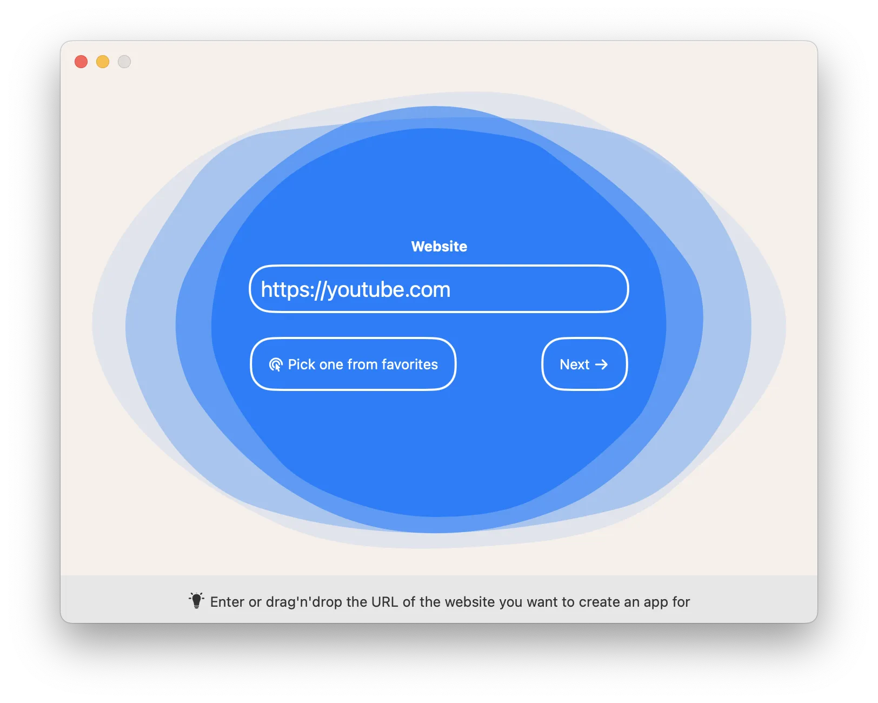Click the lightbulb tip icon

point(196,601)
